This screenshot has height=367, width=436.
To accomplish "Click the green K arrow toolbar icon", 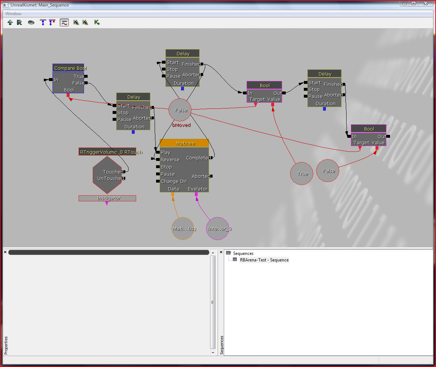I will 97,22.
